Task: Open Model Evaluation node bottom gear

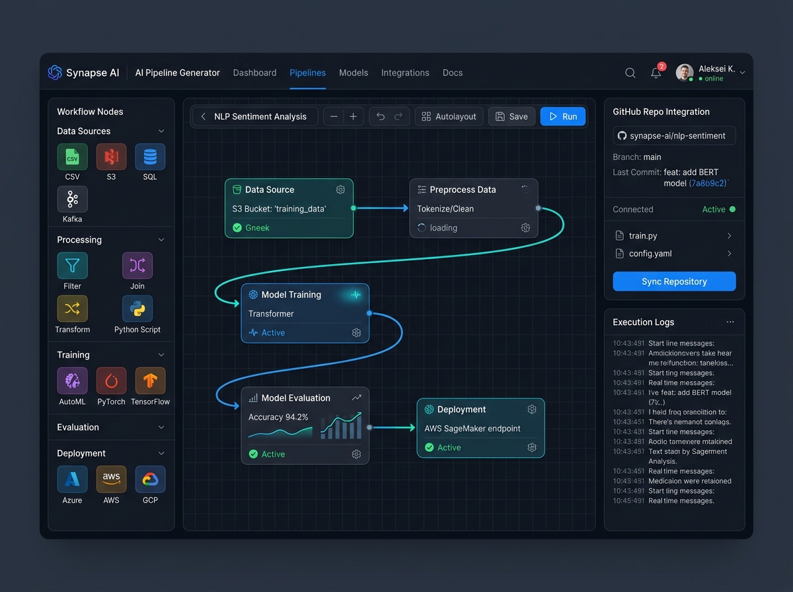Action: tap(356, 454)
